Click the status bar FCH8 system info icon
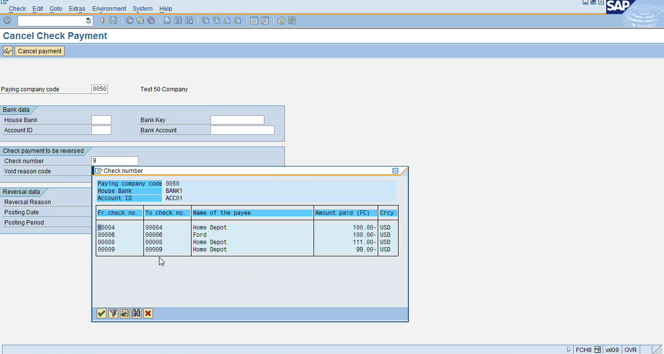The width and height of the screenshot is (664, 354). tap(597, 350)
